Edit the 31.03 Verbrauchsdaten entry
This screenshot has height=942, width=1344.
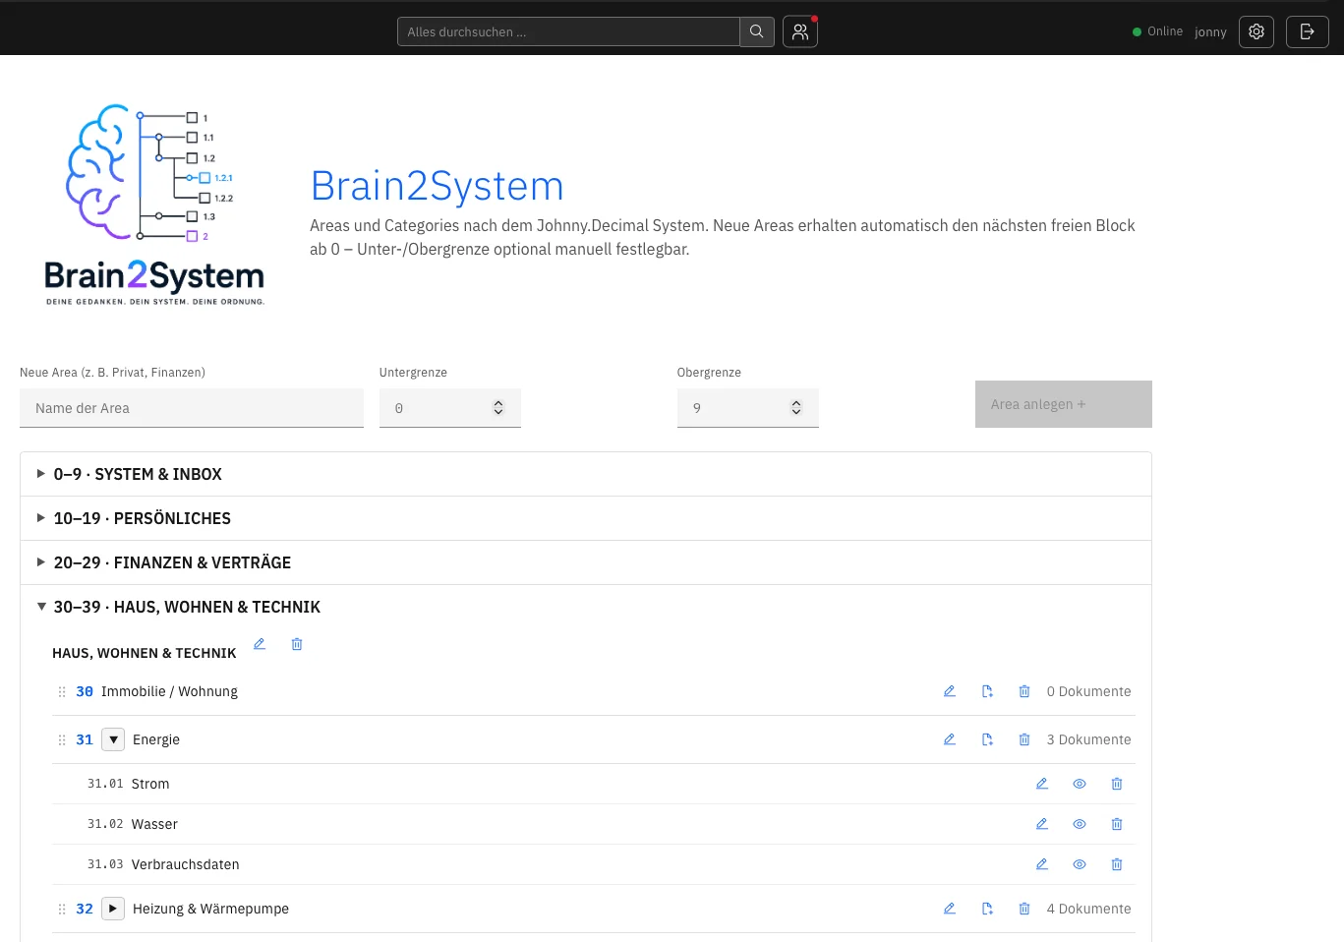click(x=1042, y=864)
